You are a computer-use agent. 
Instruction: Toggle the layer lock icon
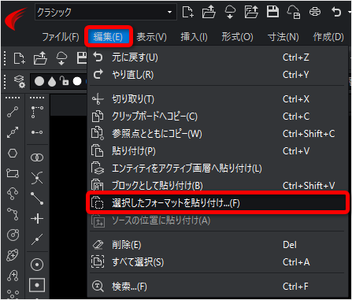[x=64, y=80]
